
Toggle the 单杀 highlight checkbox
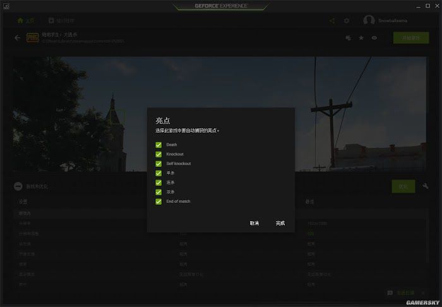(158, 173)
